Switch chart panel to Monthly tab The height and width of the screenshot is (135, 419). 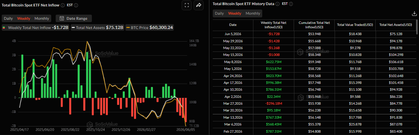click(42, 18)
